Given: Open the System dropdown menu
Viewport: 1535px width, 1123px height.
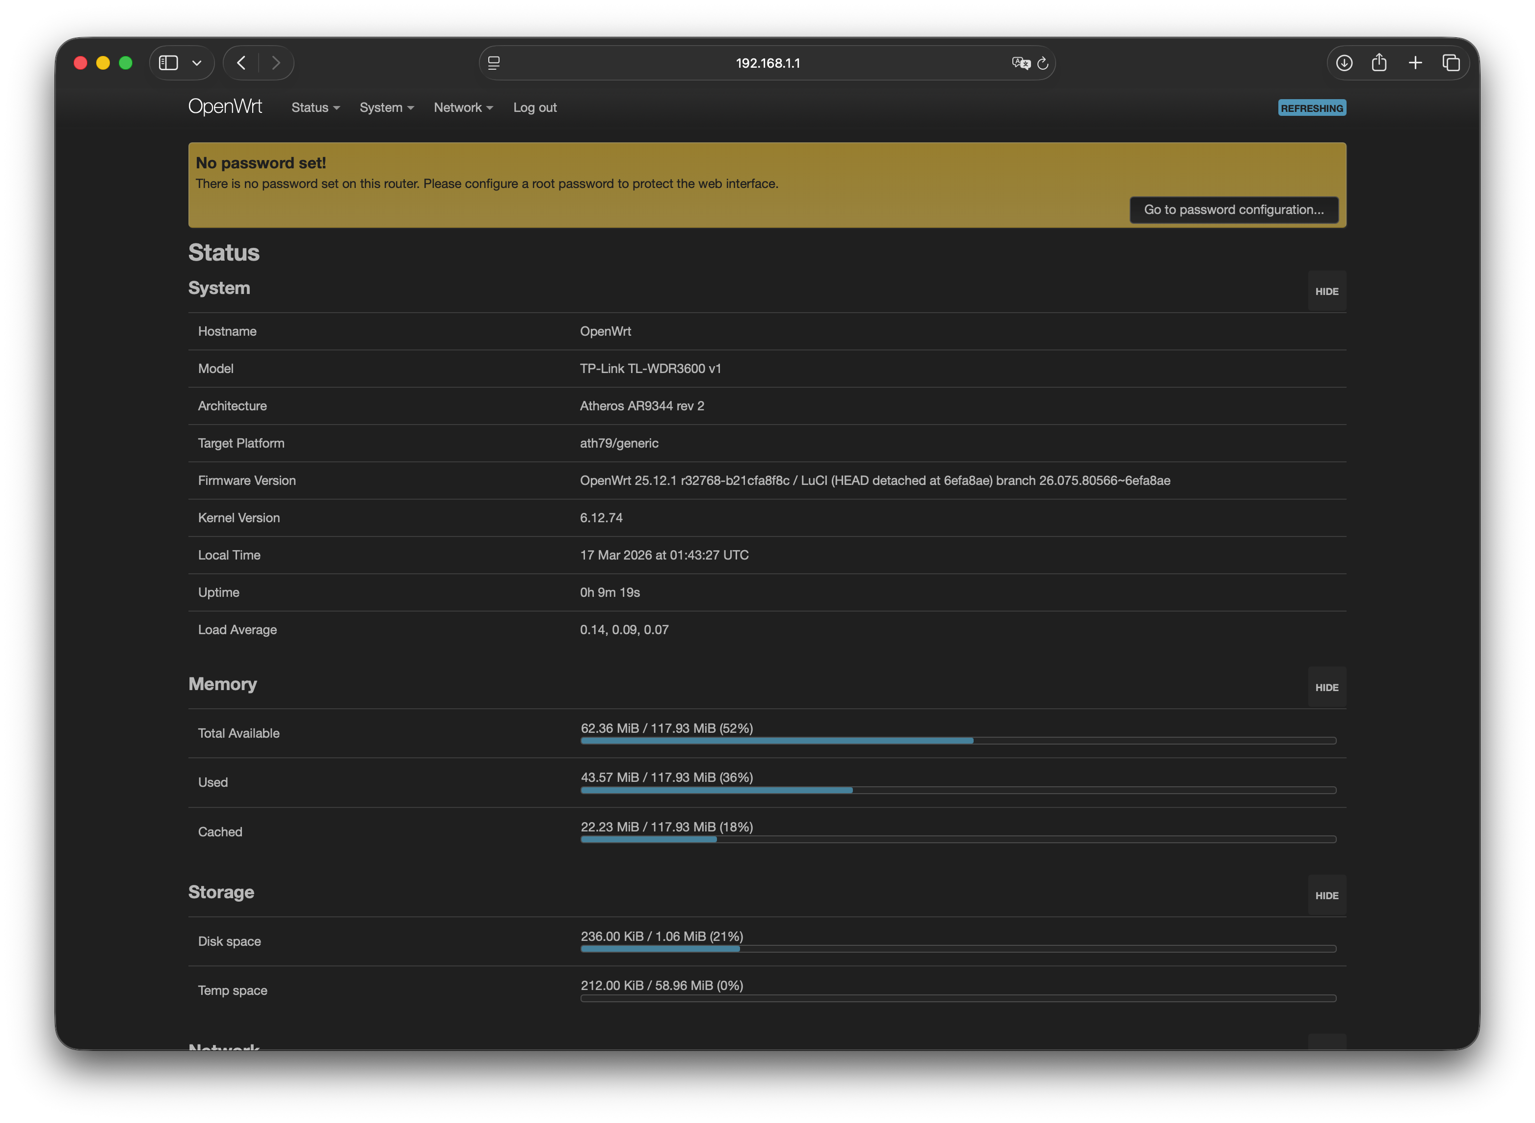Looking at the screenshot, I should click(386, 107).
